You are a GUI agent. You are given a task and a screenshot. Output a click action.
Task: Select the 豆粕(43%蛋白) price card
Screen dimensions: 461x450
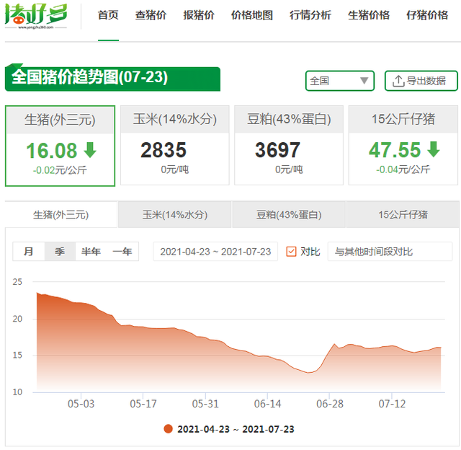tap(289, 146)
